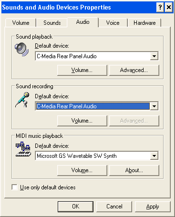Select the highlighted C-Media recording device field

93,106
